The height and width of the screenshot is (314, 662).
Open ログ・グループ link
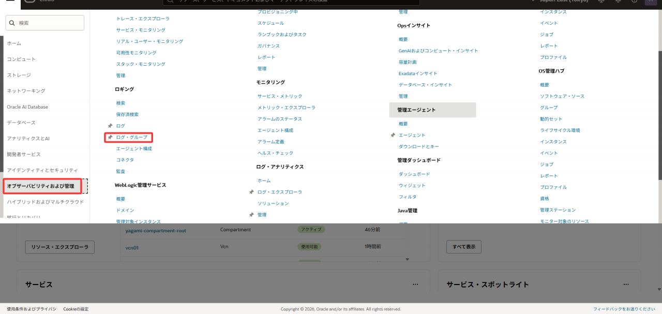[132, 138]
